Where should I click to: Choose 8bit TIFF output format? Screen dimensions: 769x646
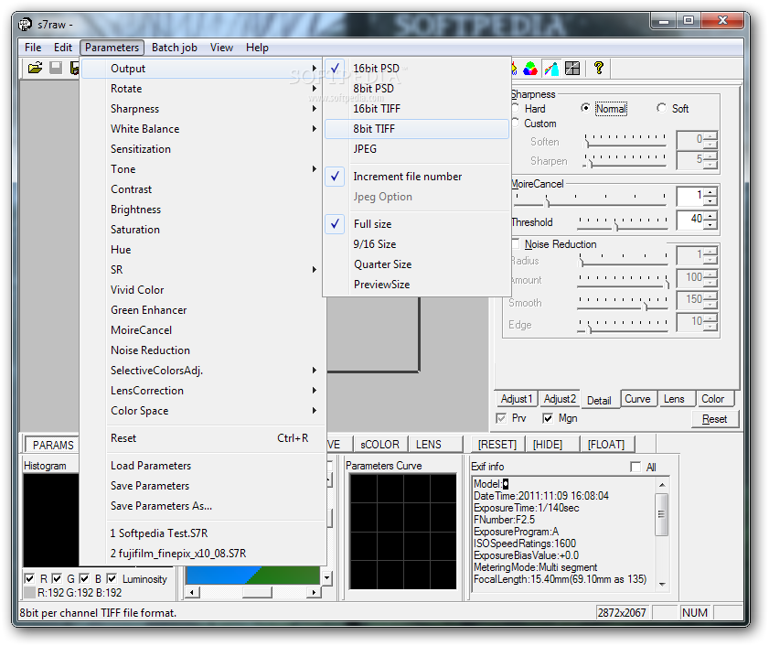pyautogui.click(x=417, y=129)
